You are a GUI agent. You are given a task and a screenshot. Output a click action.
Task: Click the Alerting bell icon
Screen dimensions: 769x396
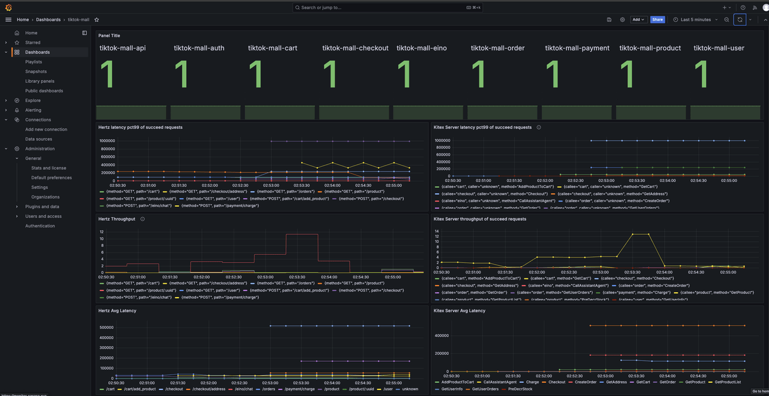[x=17, y=110]
